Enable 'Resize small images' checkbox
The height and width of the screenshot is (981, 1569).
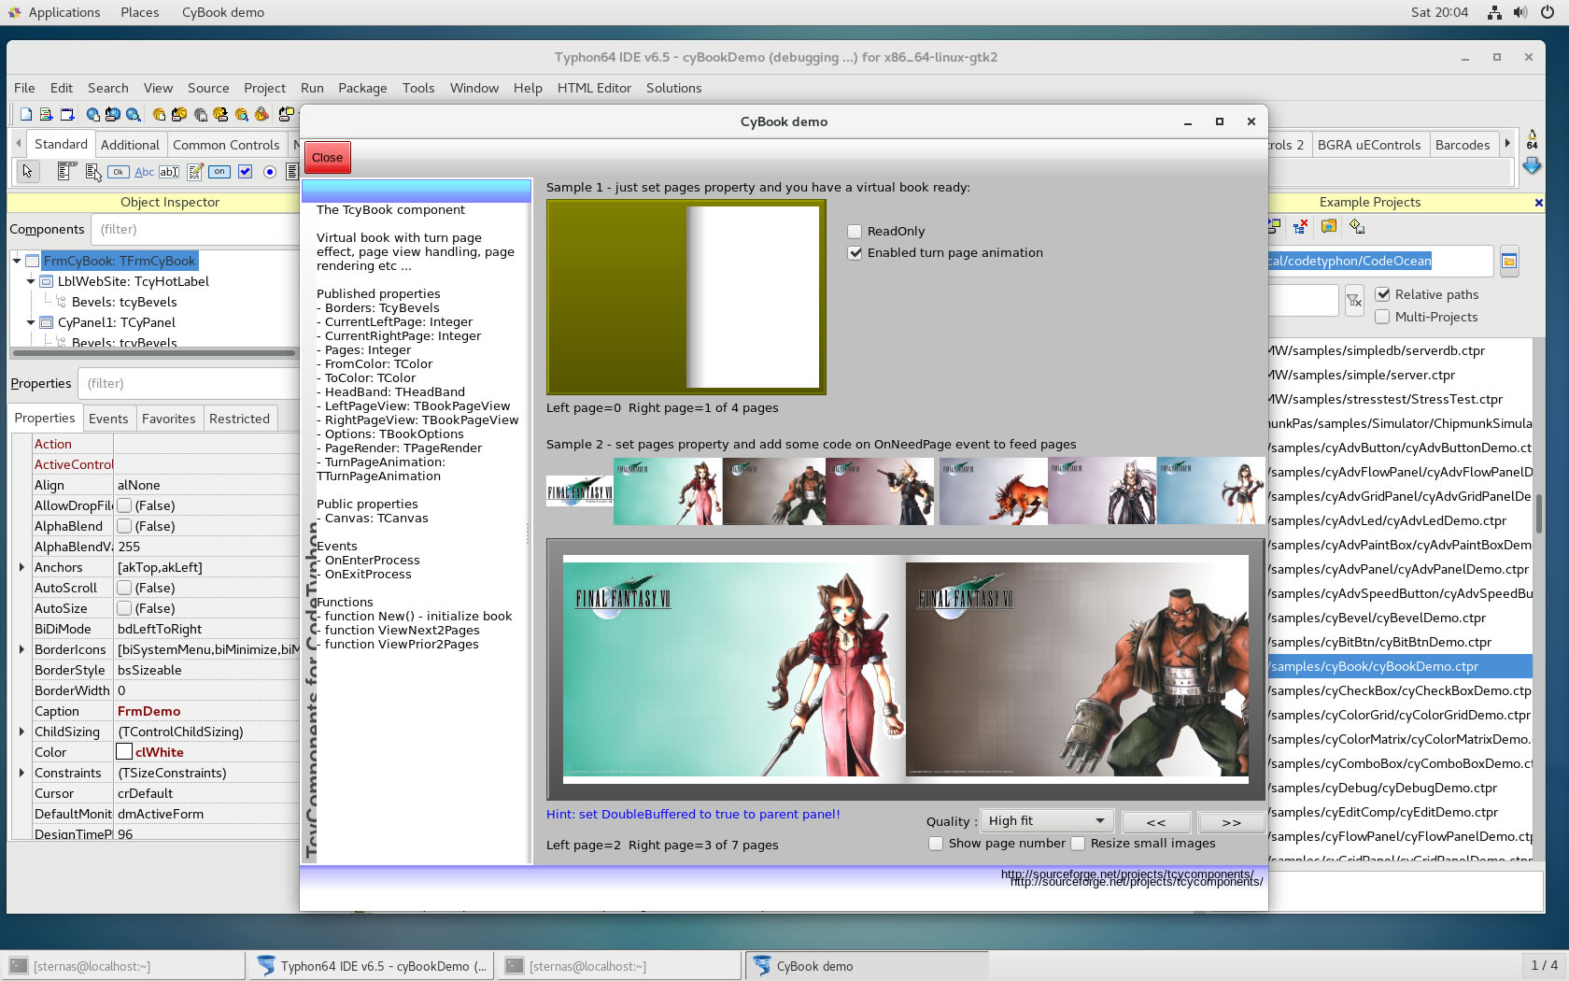point(1078,844)
